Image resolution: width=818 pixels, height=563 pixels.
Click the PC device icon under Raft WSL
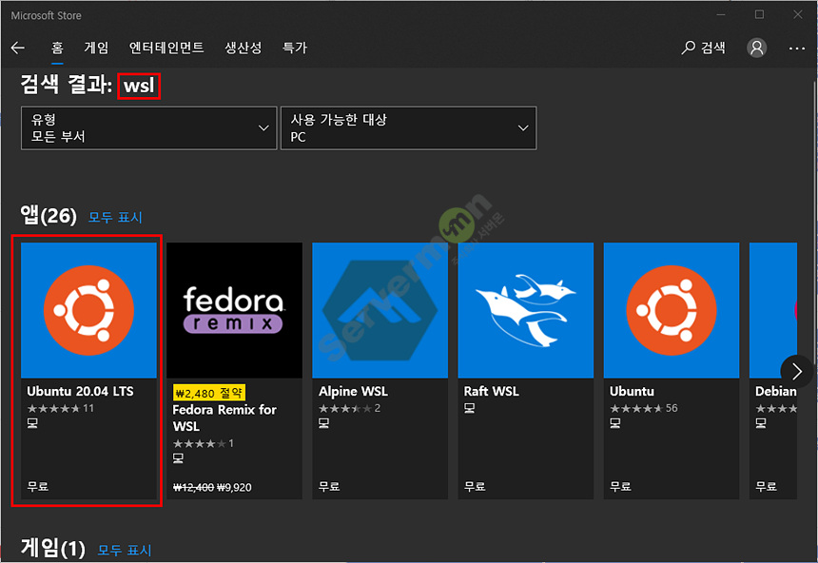[470, 408]
